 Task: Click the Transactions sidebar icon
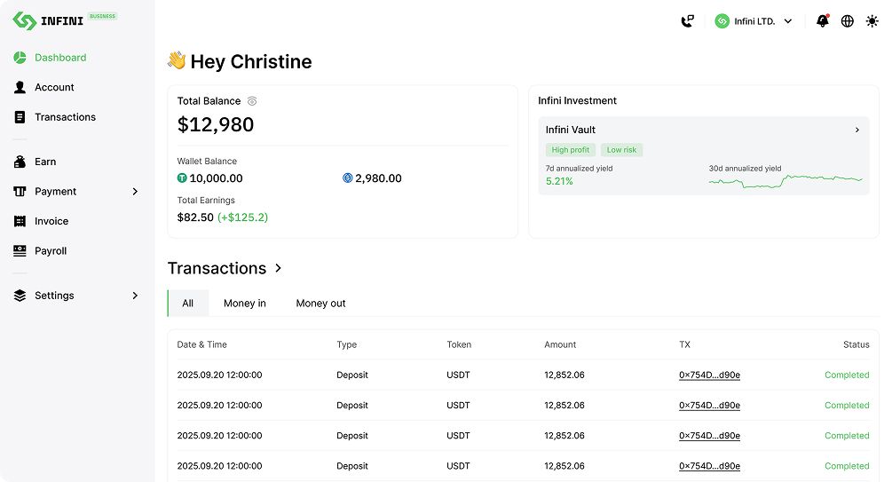[20, 117]
